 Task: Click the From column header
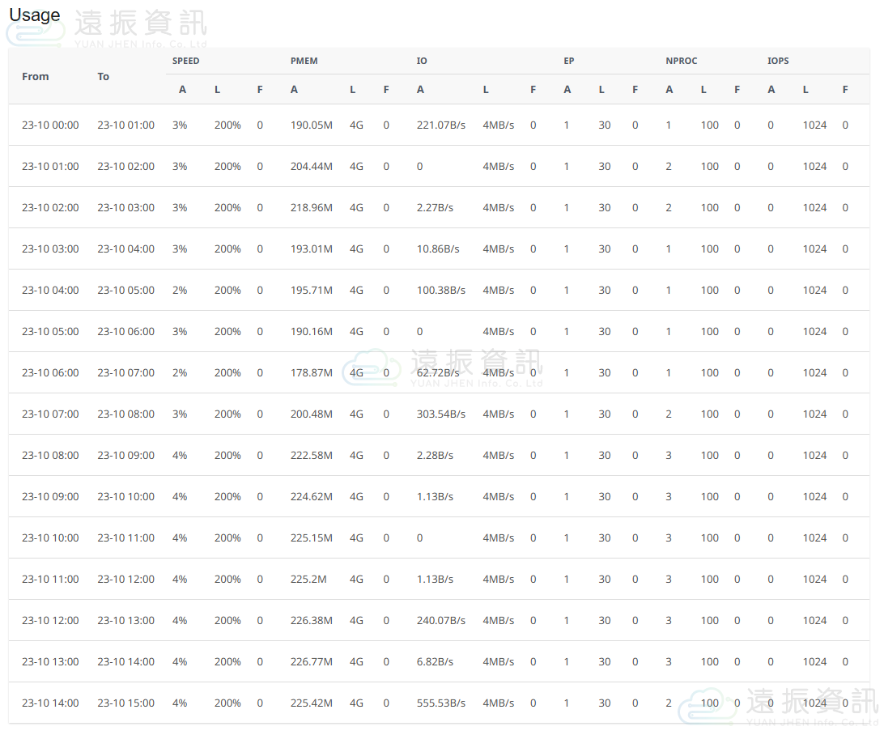click(x=36, y=76)
